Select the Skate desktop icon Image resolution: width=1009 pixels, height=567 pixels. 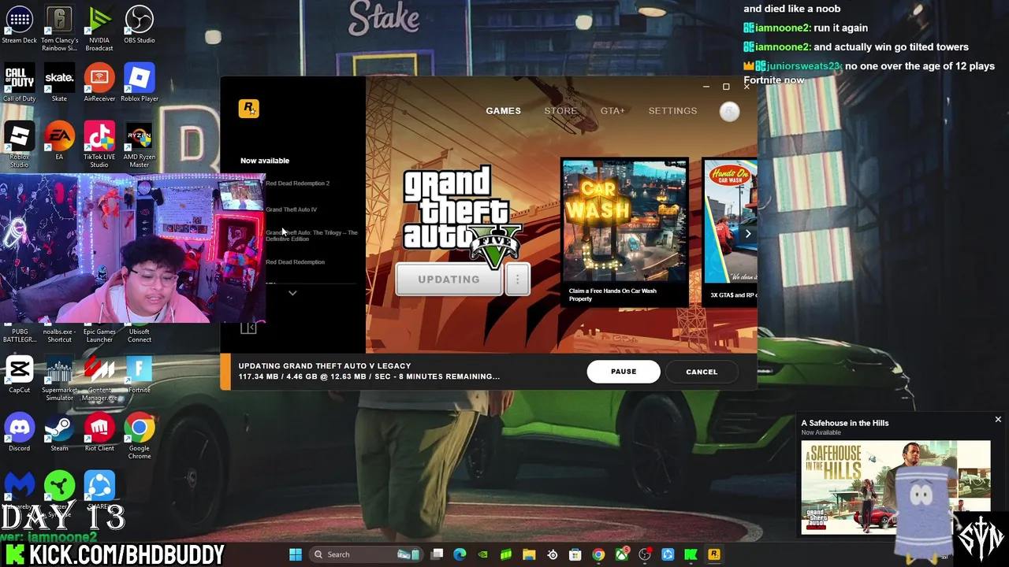[59, 83]
